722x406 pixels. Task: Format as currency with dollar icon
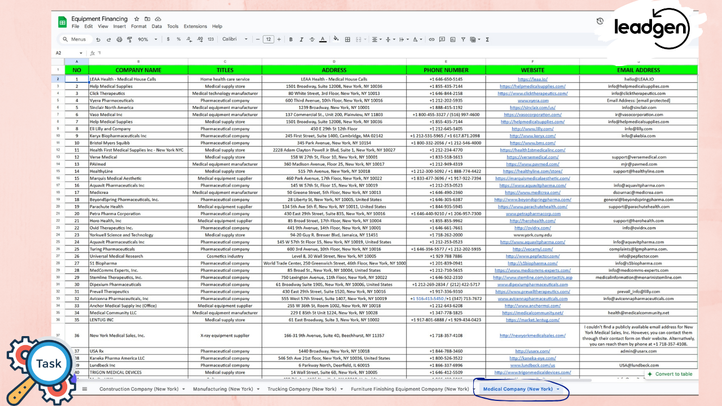pos(168,39)
